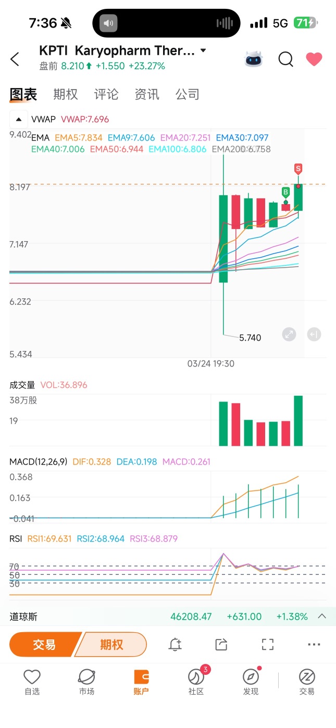This screenshot has width=336, height=728.
Task: Open the robot AI assistant icon
Action: coord(254,59)
